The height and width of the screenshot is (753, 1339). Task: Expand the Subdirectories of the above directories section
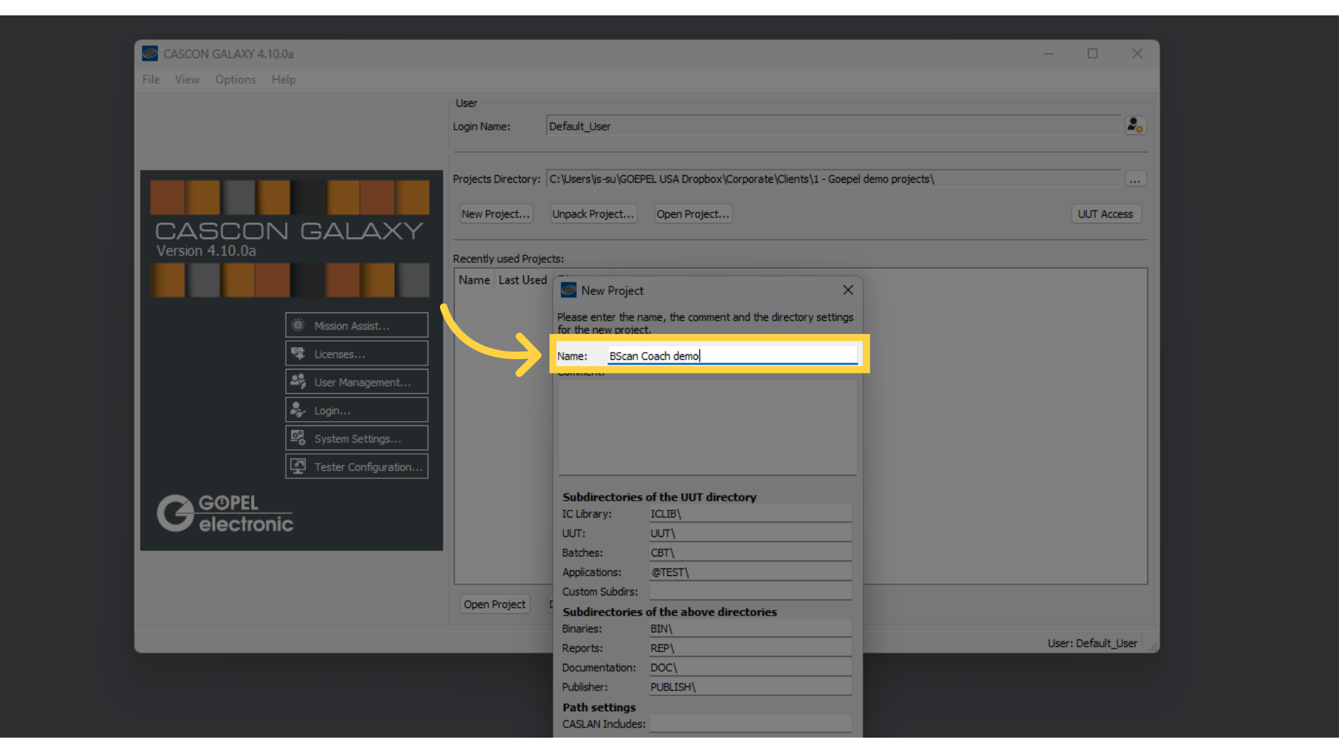click(669, 611)
